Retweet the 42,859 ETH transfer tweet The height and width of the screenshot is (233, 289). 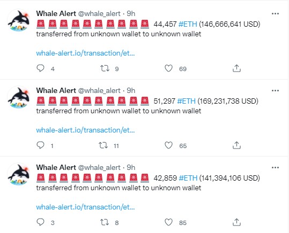(105, 222)
